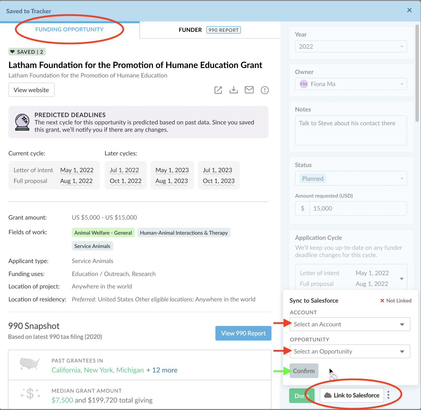Screen dimensions: 421x410
Task: Click the report issue exclamation icon
Action: click(265, 90)
